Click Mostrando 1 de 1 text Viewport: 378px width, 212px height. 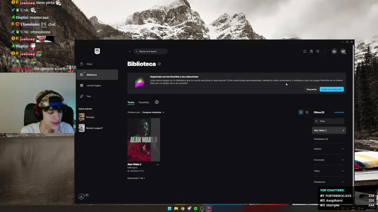136,178
